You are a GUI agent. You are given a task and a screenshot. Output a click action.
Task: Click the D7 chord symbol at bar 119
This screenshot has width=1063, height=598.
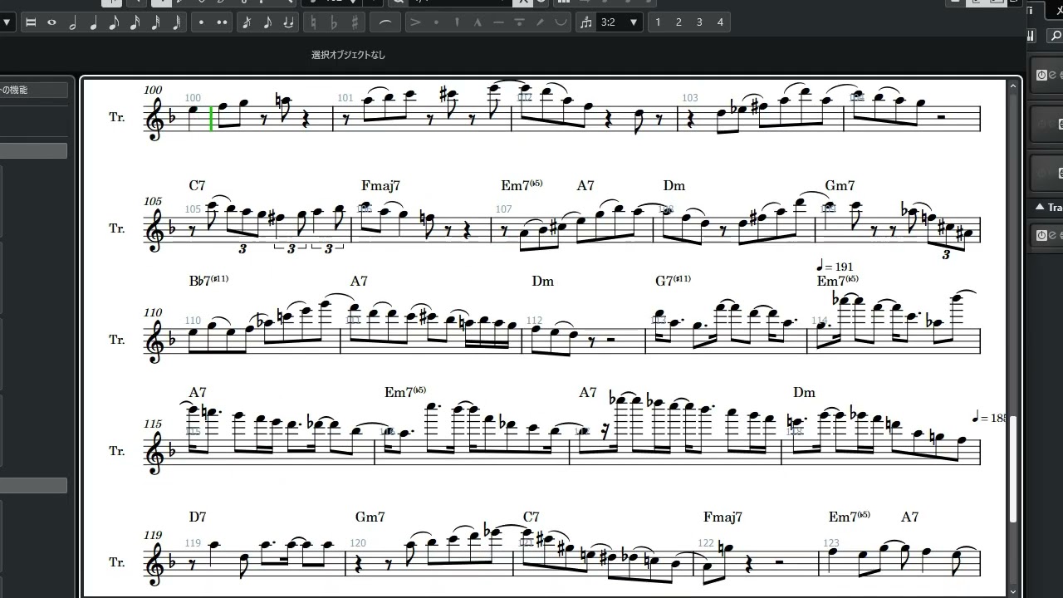[197, 517]
